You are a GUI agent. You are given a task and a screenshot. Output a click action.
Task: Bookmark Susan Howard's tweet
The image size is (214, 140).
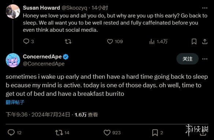click(194, 41)
